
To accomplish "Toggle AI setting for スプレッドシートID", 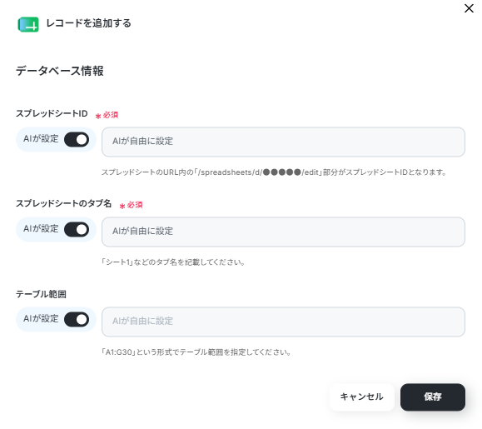I will 77,140.
